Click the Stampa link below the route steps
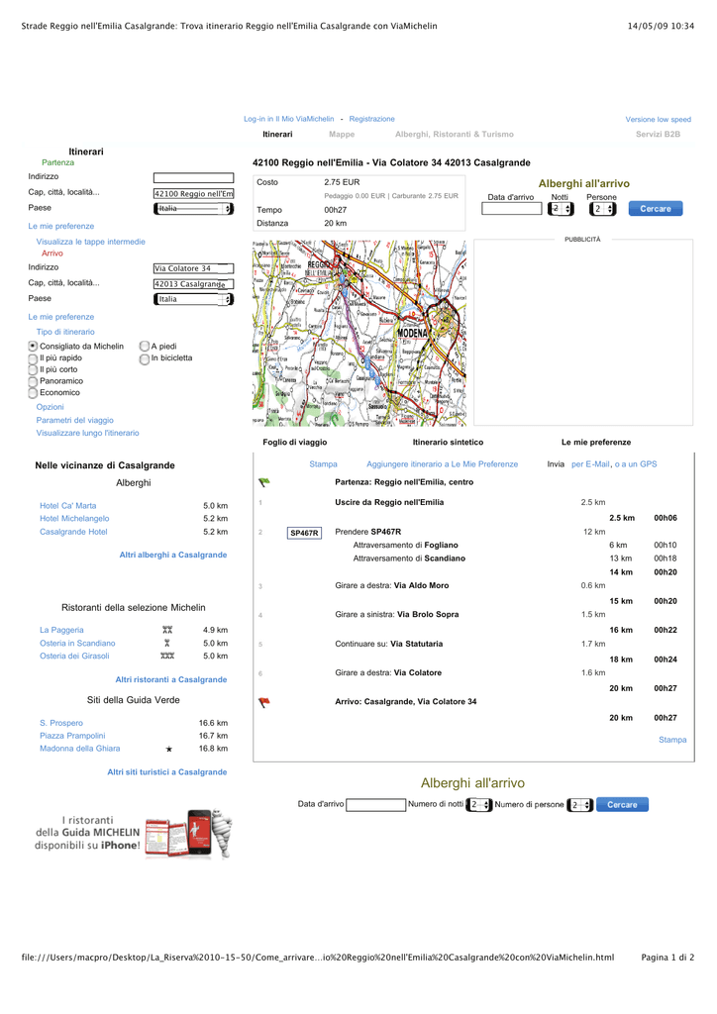The height and width of the screenshot is (1014, 717). click(x=672, y=740)
